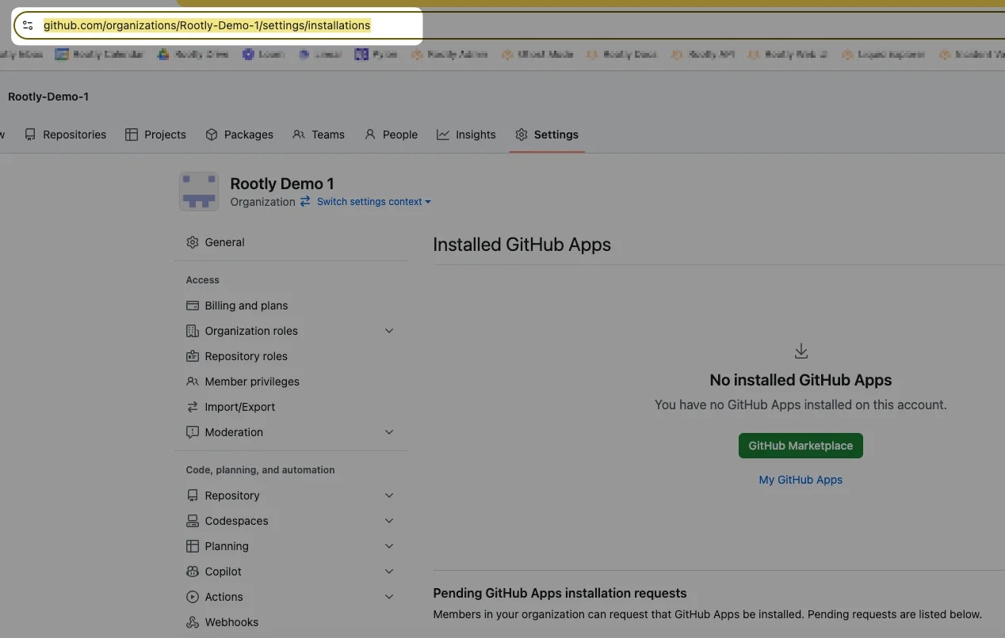The image size is (1005, 638).
Task: Open Copilot settings
Action: tap(290, 572)
